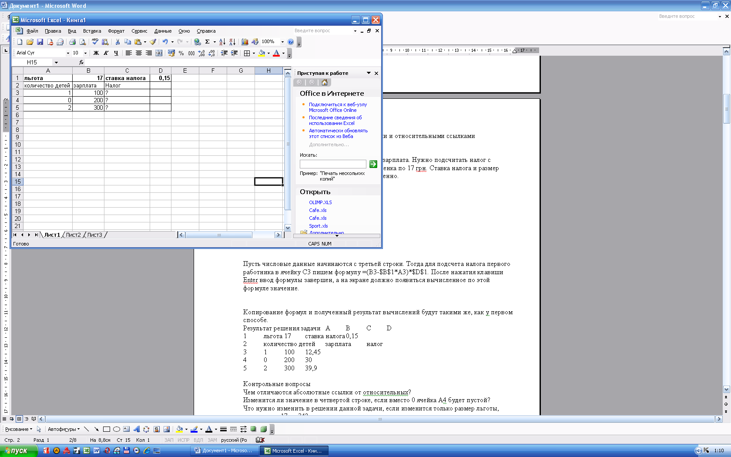Open the font size 10 dropdown

pos(85,53)
